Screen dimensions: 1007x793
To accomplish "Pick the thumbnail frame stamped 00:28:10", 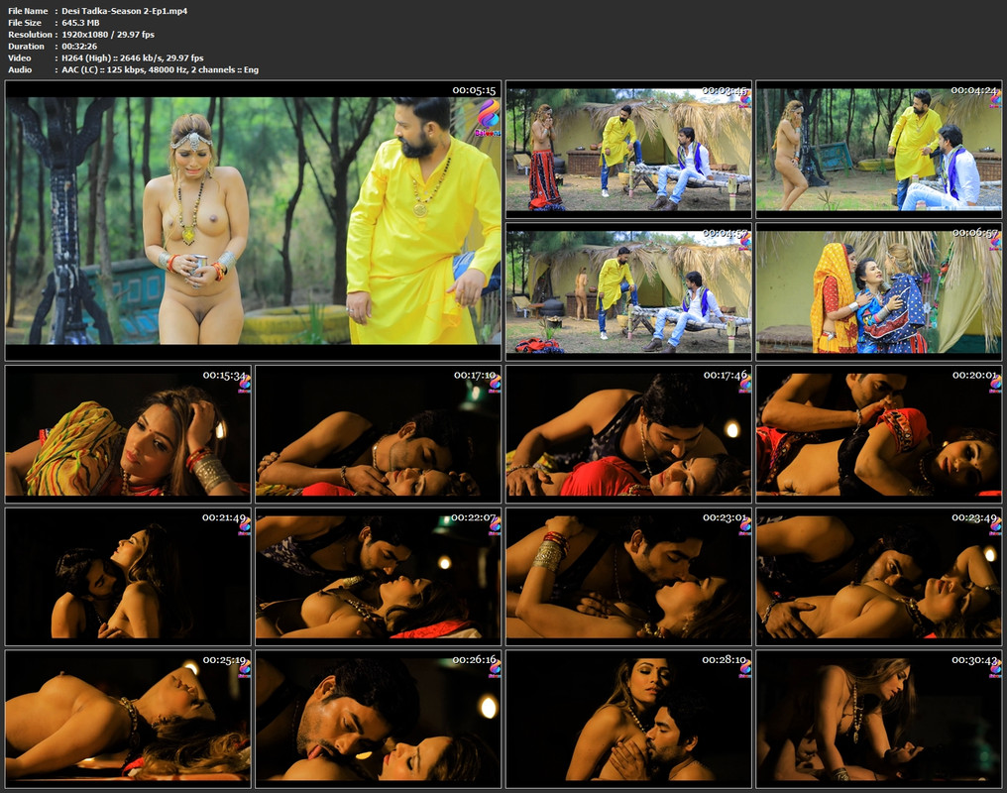I will tap(628, 720).
